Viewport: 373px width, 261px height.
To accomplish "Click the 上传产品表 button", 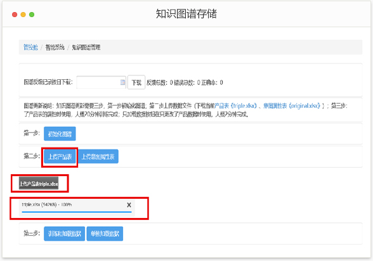I will click(x=60, y=156).
